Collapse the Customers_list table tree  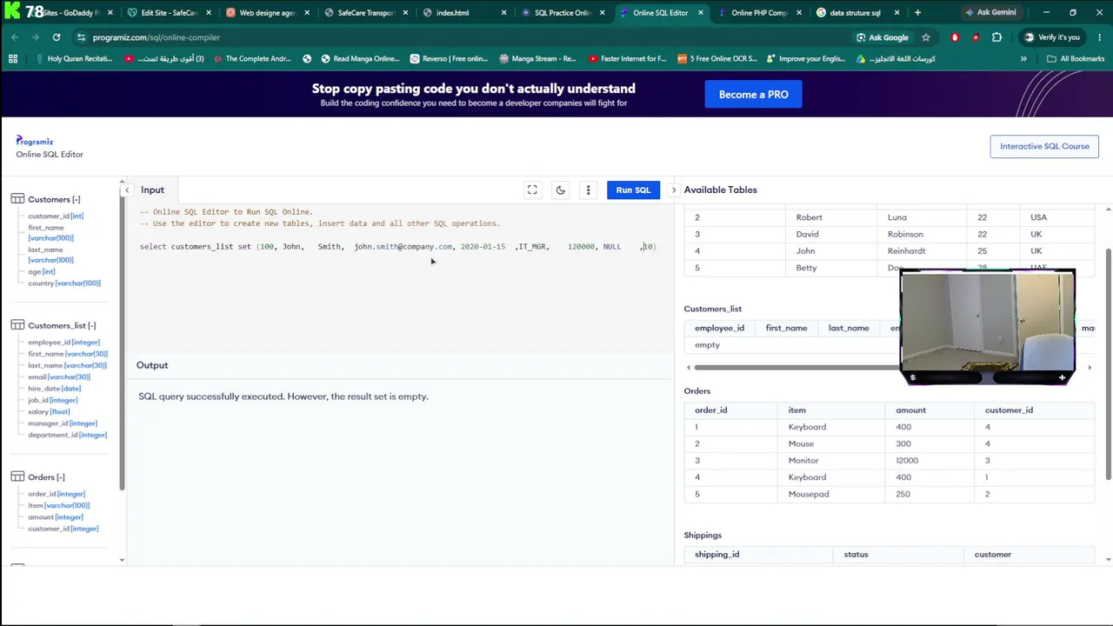91,325
